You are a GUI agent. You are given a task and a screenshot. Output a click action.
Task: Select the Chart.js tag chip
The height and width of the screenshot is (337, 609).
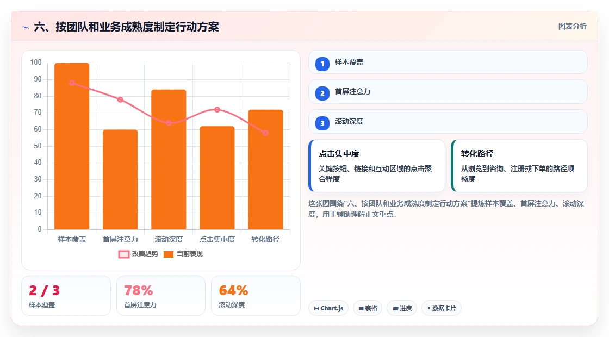(x=328, y=308)
